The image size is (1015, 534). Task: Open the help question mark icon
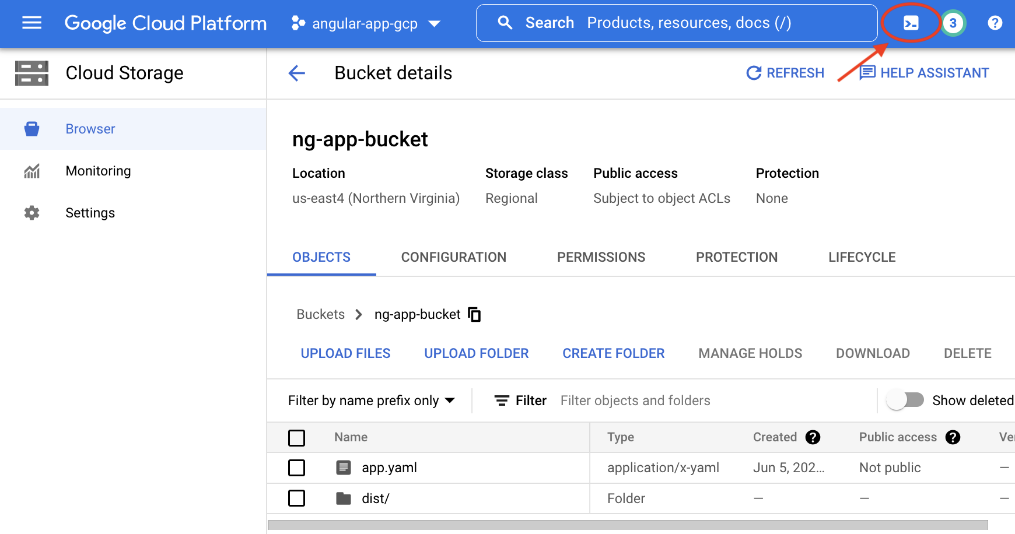pos(995,23)
